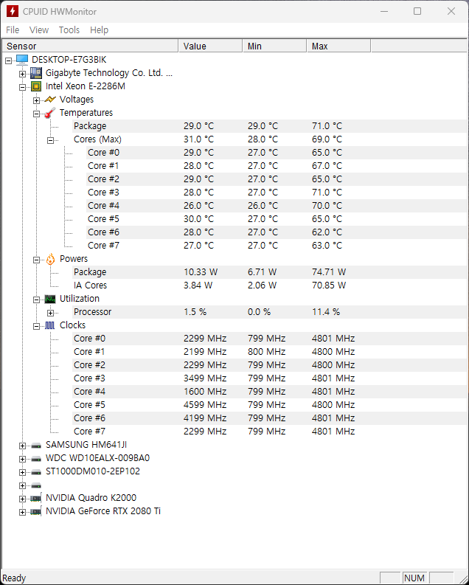469x585 pixels.
Task: Maximize the HWMonitor window
Action: pos(417,11)
